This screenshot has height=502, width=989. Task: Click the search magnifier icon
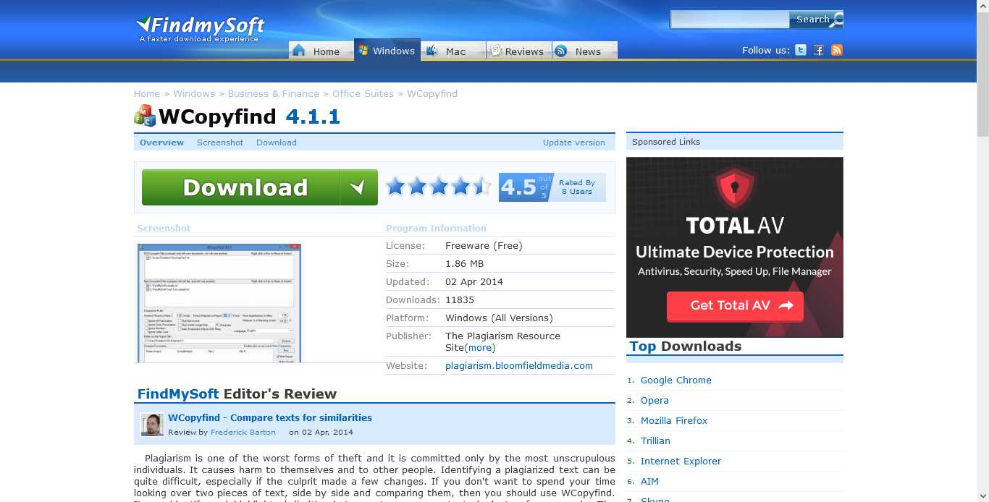click(836, 20)
